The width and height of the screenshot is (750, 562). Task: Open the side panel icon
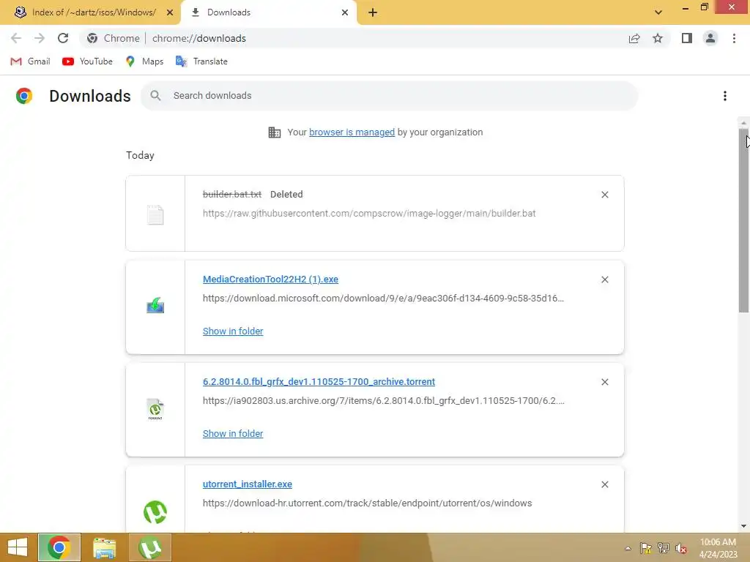click(687, 38)
